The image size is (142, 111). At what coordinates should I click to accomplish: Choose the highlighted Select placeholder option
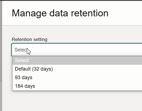coord(77,60)
